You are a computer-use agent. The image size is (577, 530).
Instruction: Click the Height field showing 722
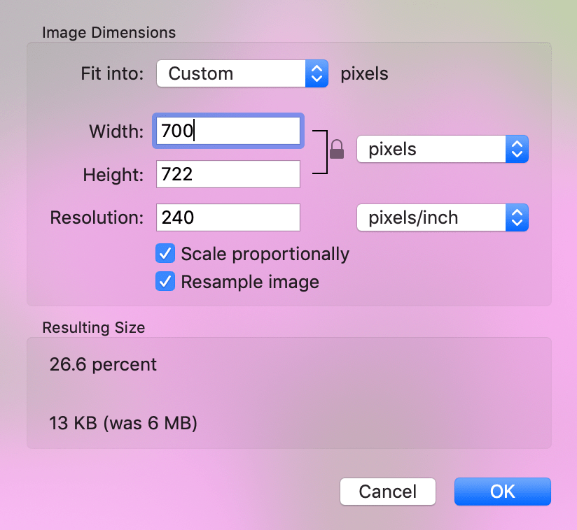pos(228,174)
